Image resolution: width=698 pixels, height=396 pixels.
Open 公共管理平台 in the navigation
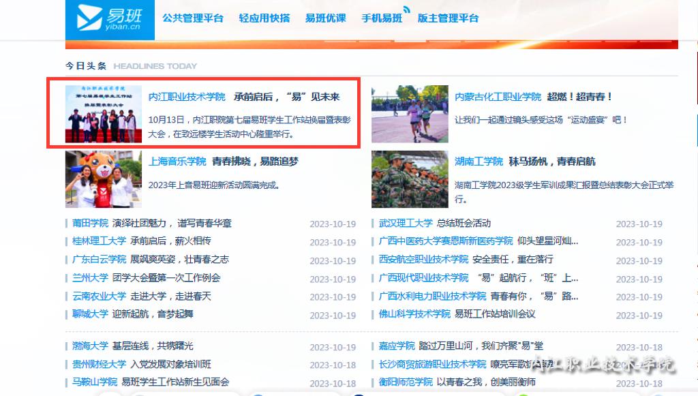(193, 18)
